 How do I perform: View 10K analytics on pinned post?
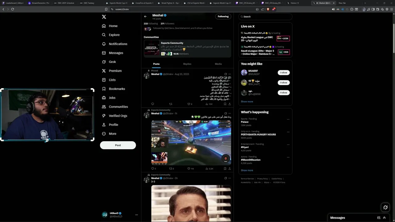coord(209,104)
